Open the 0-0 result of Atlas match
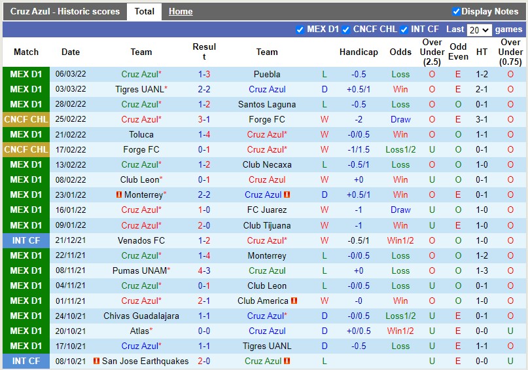 click(204, 331)
